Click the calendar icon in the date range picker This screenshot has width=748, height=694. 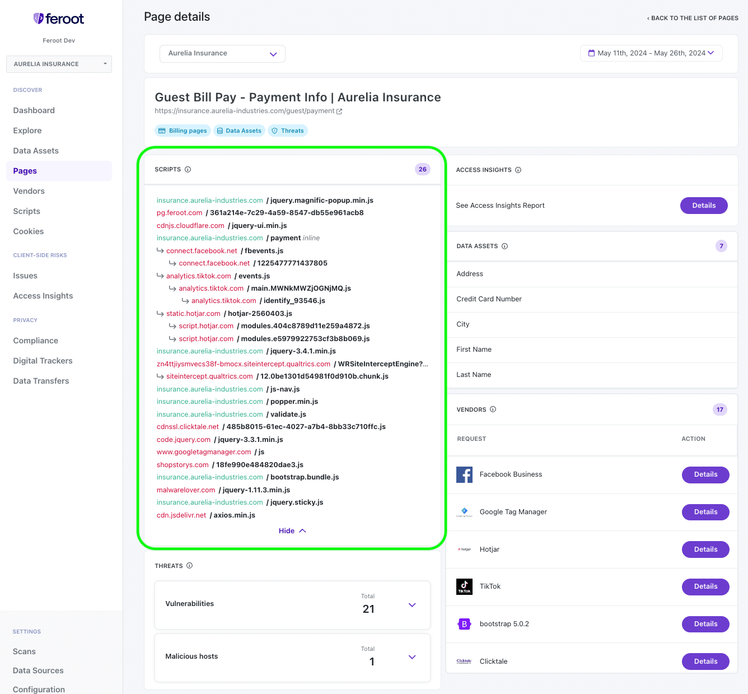[591, 53]
